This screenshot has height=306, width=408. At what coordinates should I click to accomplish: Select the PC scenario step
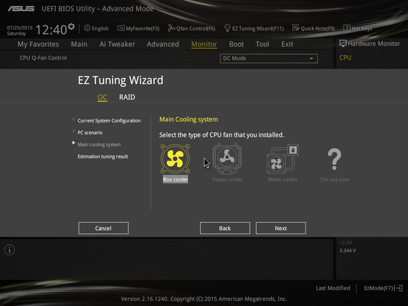click(x=90, y=133)
